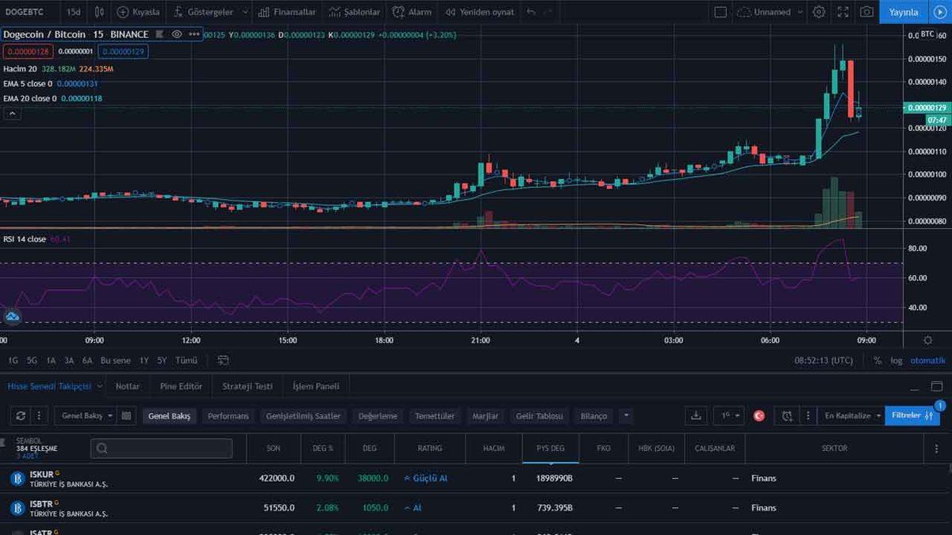Expand the Hisse Senedi Takipçisi dropdown

[x=98, y=386]
